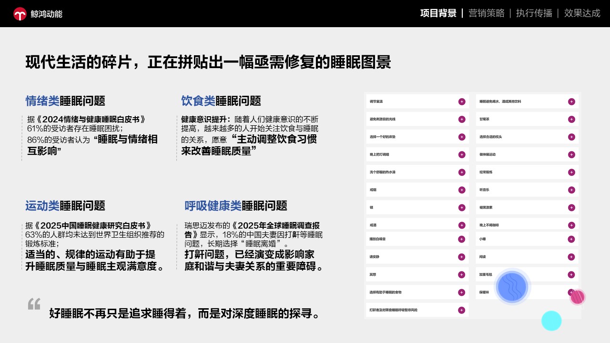Open the 效果达成 section

click(582, 13)
